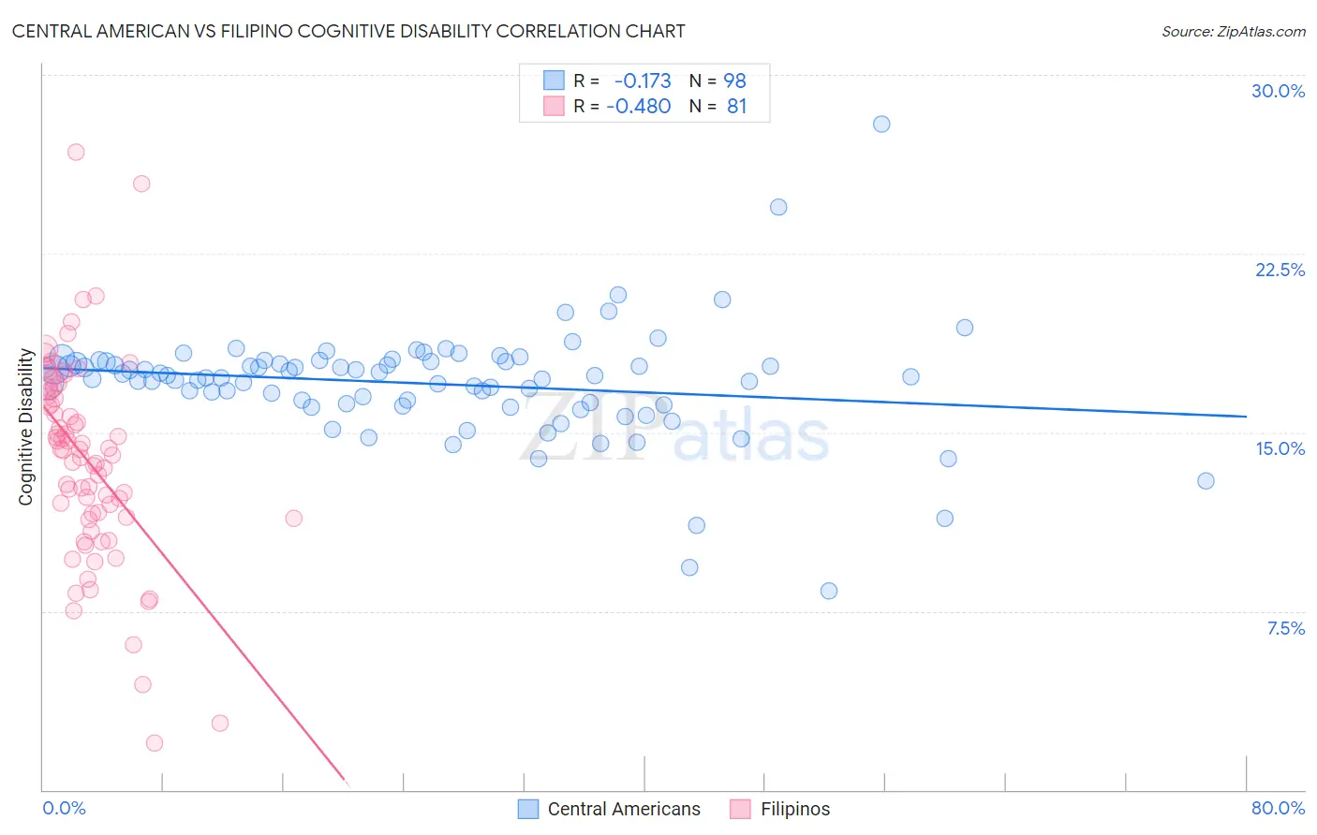Viewport: 1317px width, 835px height.
Task: Click the pink Filipinos legend swatch
Action: pos(741,809)
